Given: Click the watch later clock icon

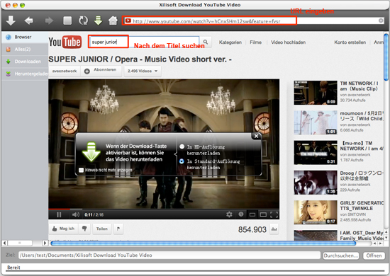Looking at the screenshot, I should [x=241, y=214].
